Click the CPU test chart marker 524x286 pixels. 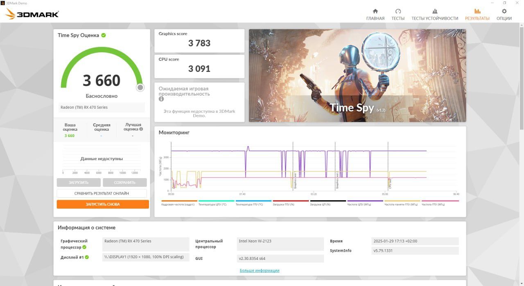390,183
